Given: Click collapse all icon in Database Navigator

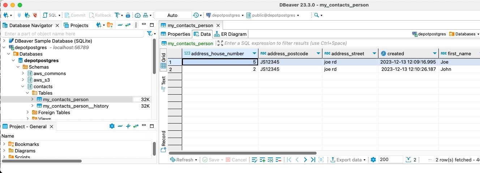Looking at the screenshot, I should click(x=120, y=25).
